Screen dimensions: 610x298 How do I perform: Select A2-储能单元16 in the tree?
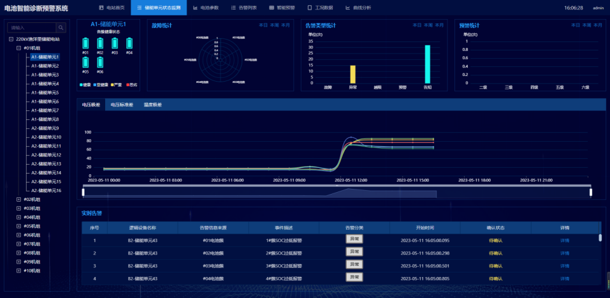pos(47,191)
